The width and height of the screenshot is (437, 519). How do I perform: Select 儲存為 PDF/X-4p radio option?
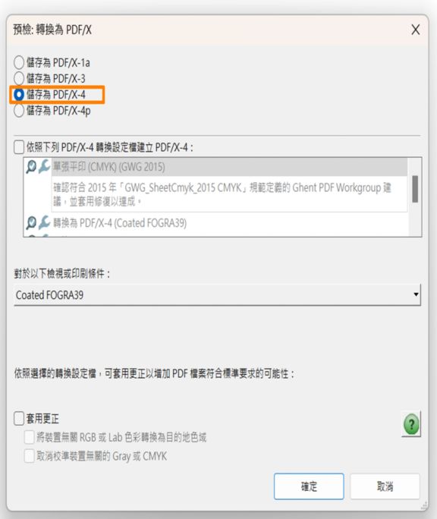coord(19,110)
